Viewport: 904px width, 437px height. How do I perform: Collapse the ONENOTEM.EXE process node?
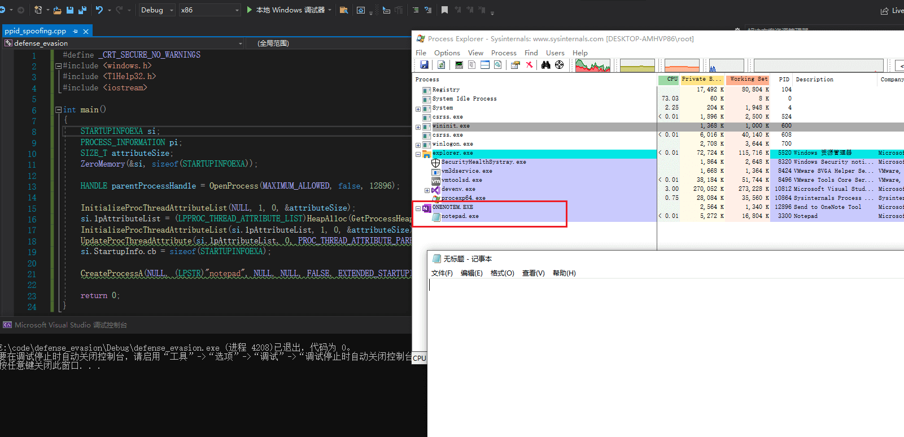point(418,208)
